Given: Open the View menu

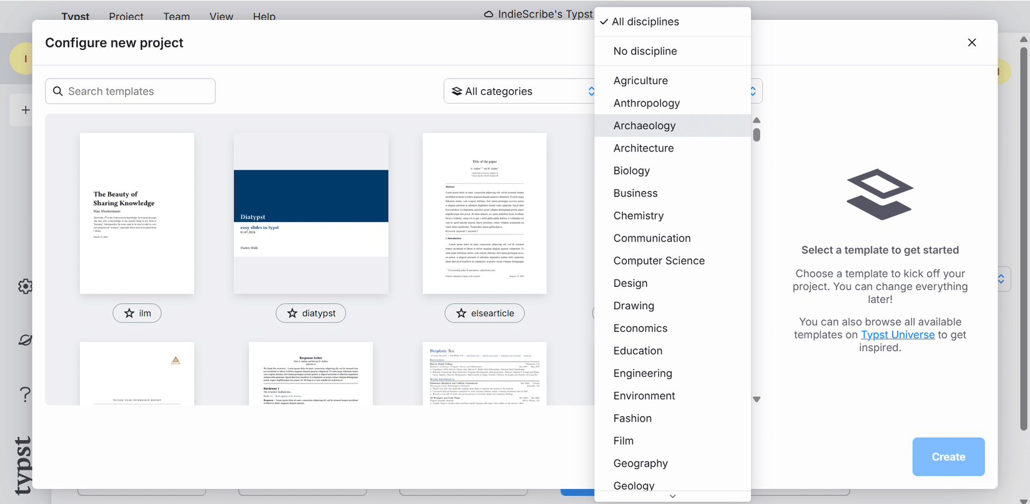Looking at the screenshot, I should coord(222,17).
